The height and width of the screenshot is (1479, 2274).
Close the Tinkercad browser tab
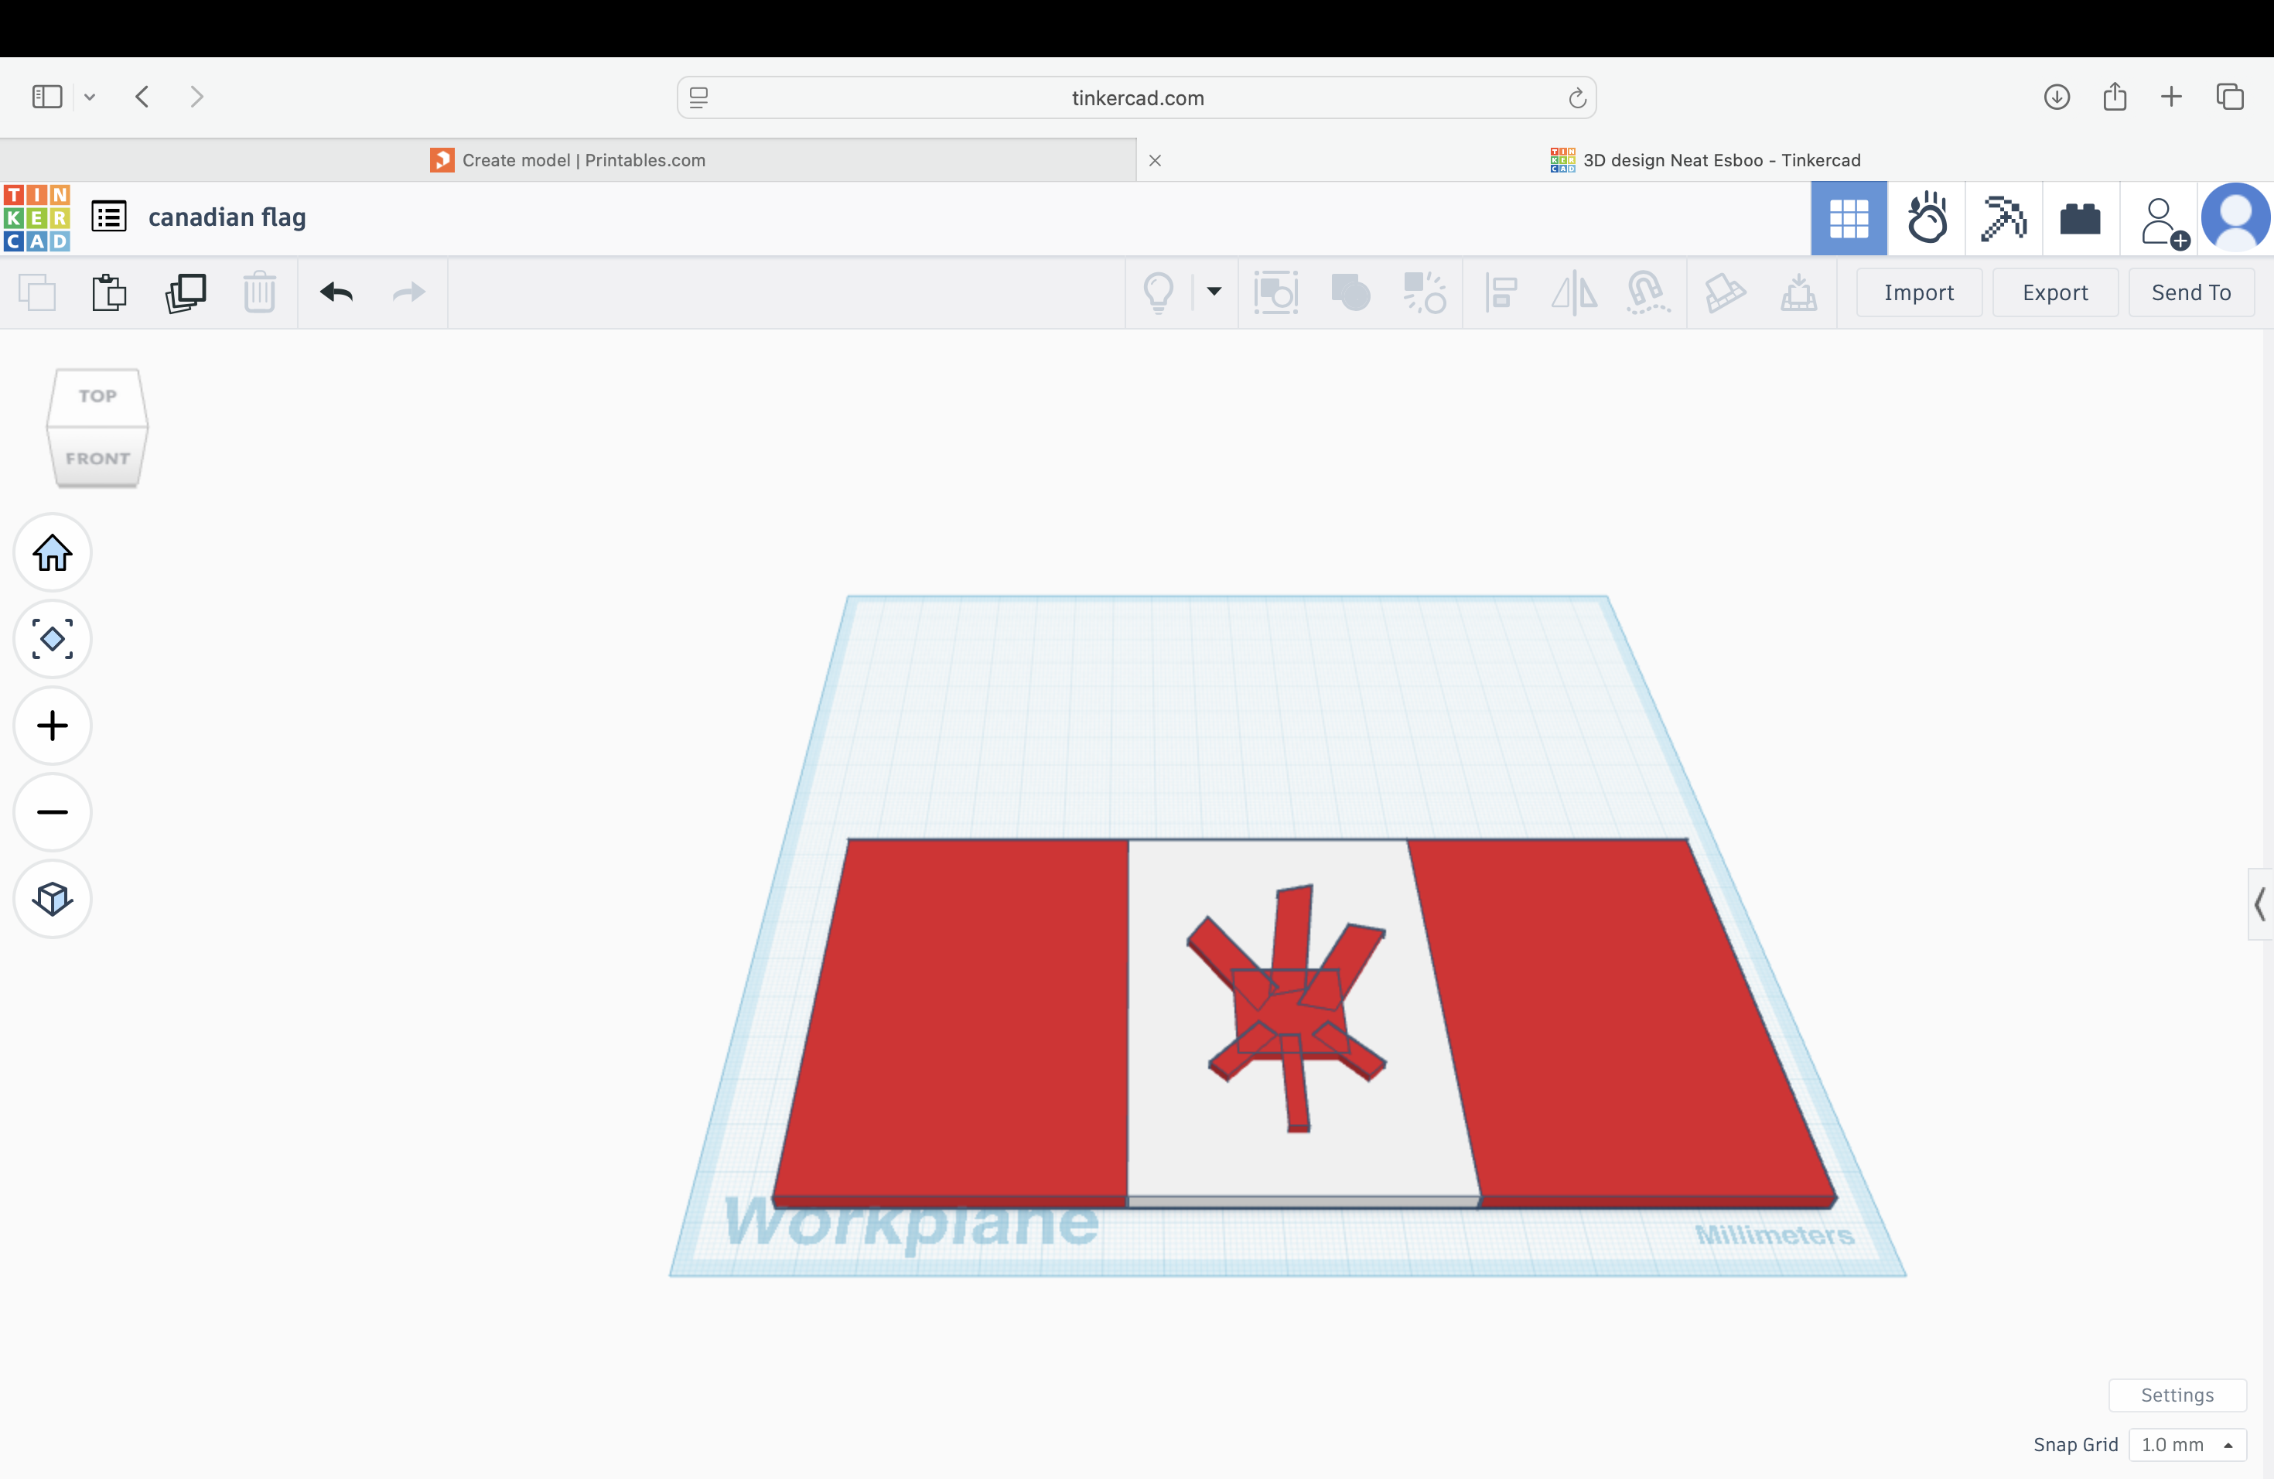click(x=1155, y=161)
